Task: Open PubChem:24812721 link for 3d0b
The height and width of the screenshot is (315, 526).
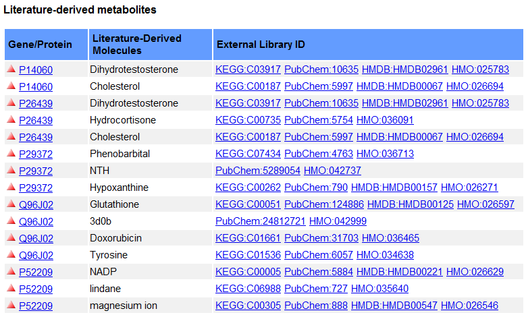Action: pos(261,221)
